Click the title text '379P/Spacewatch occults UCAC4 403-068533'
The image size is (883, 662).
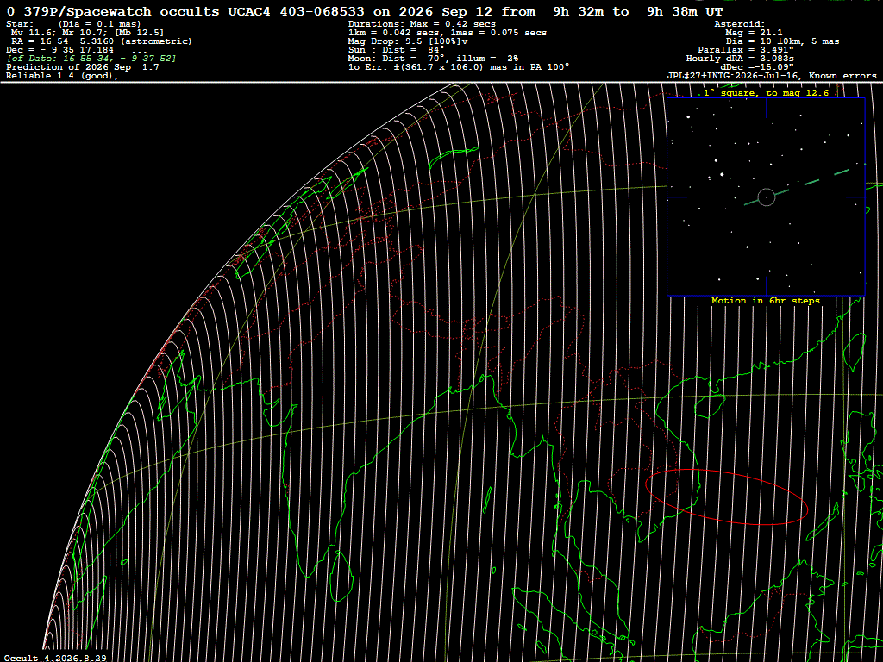click(194, 12)
